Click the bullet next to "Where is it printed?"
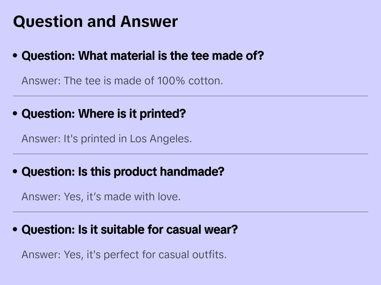Screen dimensions: 381x285 (15, 114)
